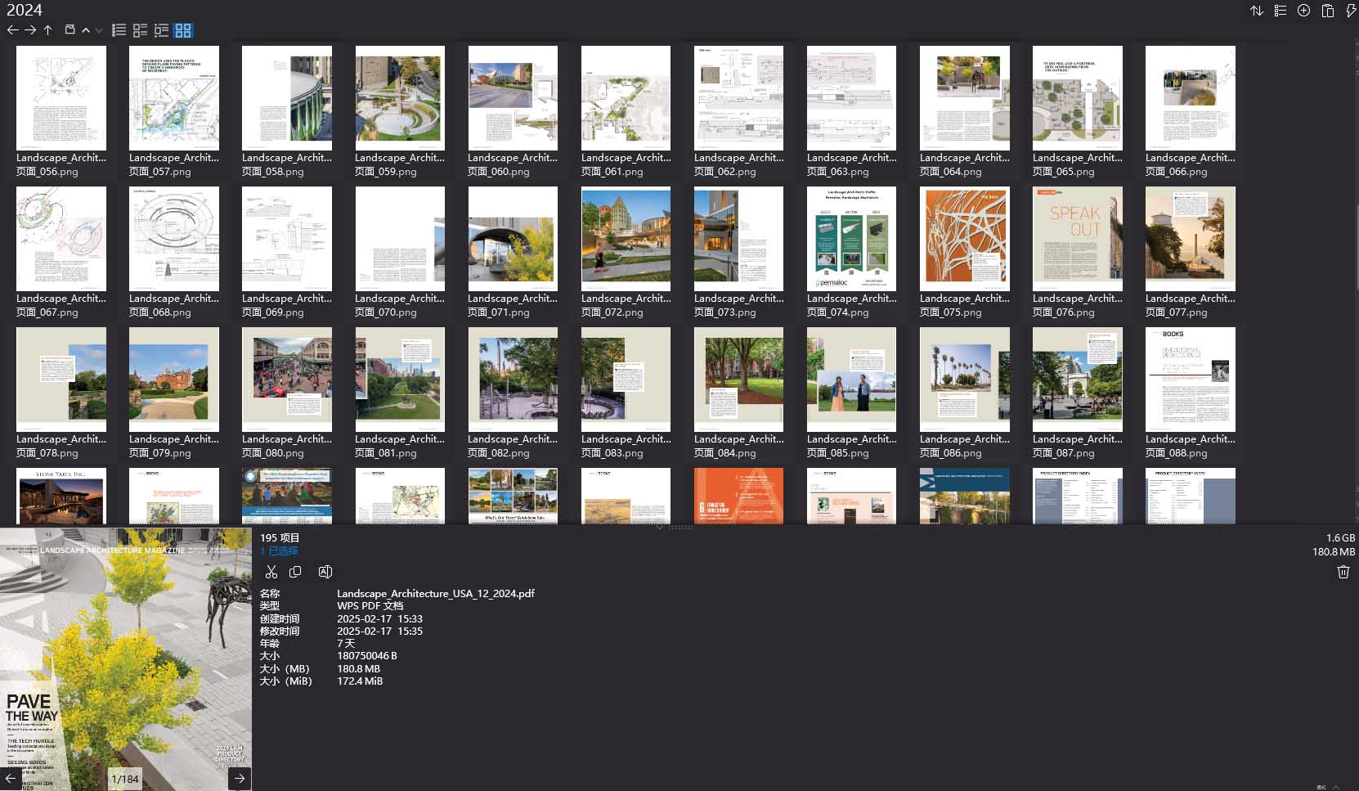
Task: Switch to list view layout
Action: click(x=119, y=30)
